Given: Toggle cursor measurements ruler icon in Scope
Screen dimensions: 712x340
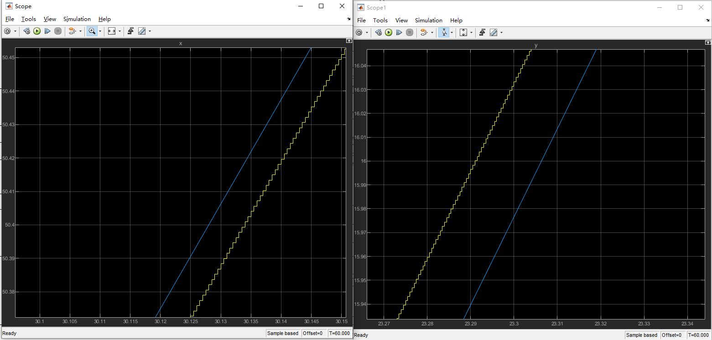Looking at the screenshot, I should click(x=142, y=31).
